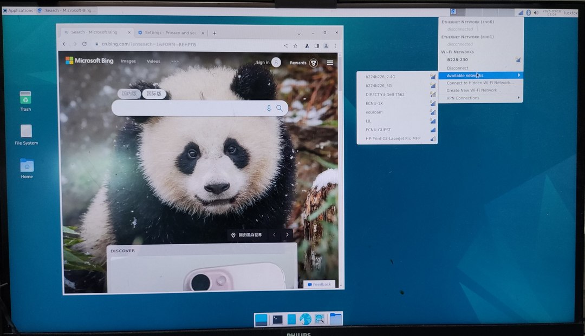Expand the VPN Connections submenu

[481, 98]
